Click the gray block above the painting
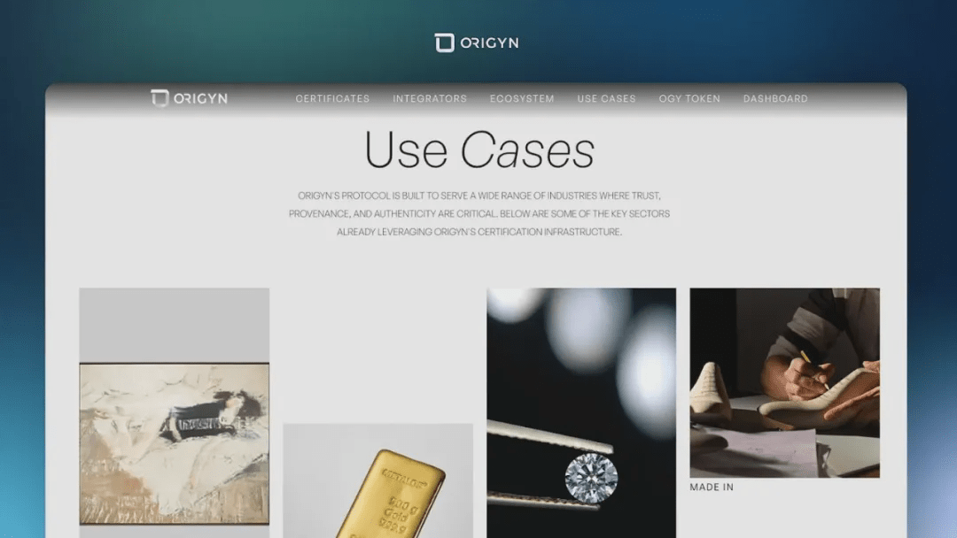Viewport: 957px width, 538px height. 174,326
